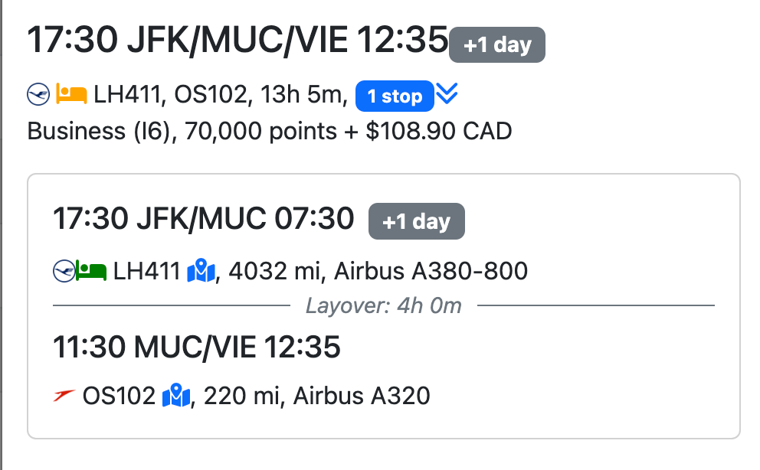This screenshot has width=760, height=470.
Task: Open extended info via the chevron after 1 stop
Action: pos(447,94)
